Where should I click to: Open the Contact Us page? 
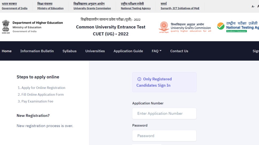coord(179,51)
